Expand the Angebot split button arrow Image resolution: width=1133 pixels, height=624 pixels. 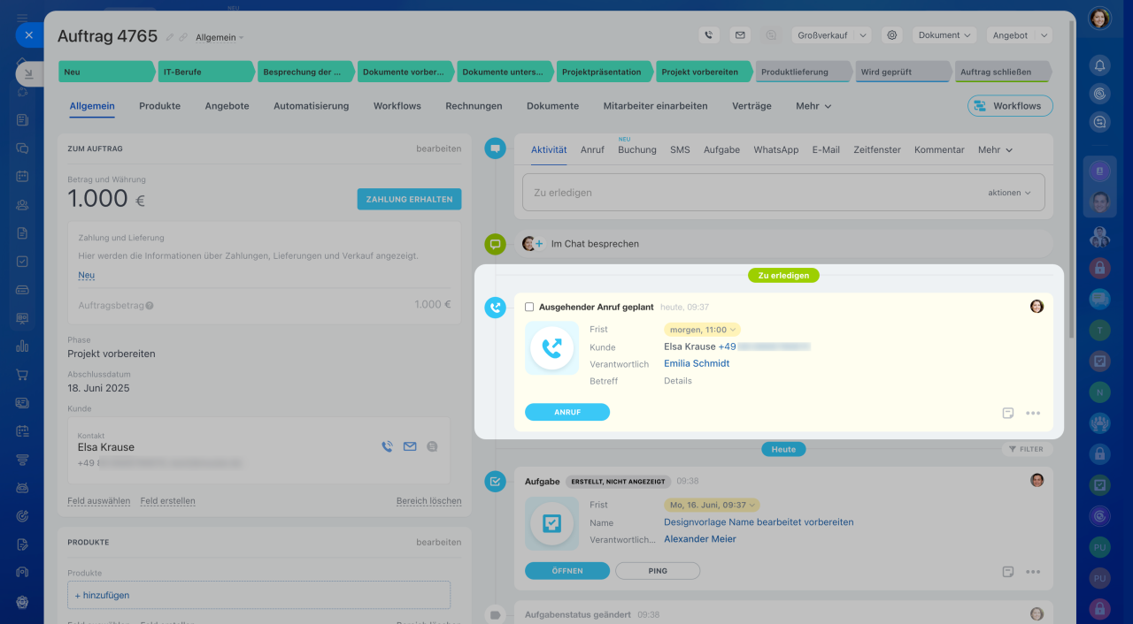pyautogui.click(x=1043, y=35)
